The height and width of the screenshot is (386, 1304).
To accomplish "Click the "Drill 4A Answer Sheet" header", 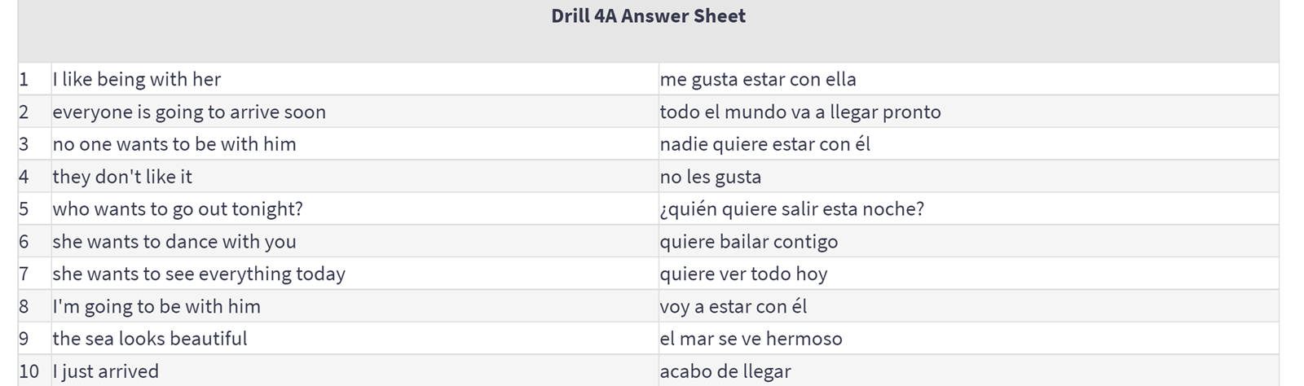I will [648, 16].
